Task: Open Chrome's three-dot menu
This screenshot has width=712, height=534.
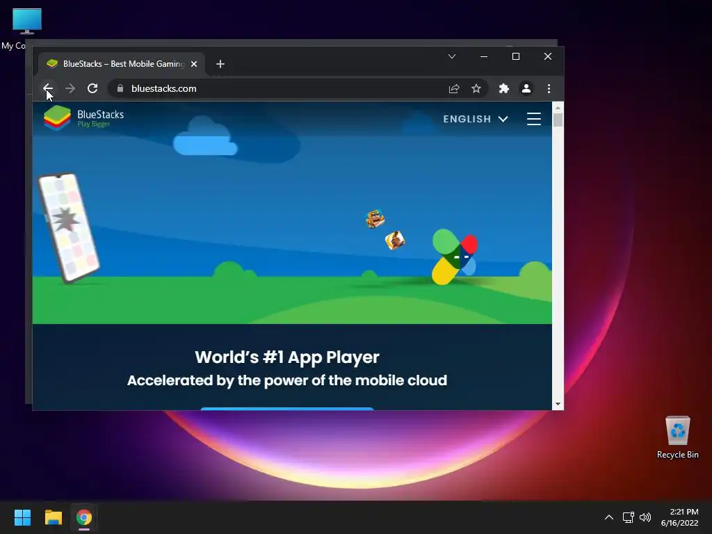Action: (549, 88)
